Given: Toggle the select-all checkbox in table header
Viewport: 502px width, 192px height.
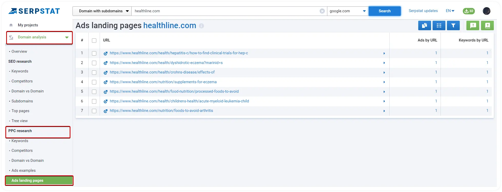Looking at the screenshot, I should tap(94, 40).
